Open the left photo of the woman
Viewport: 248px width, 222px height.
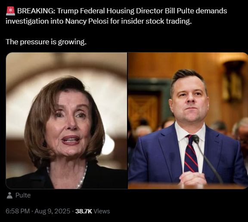67,120
